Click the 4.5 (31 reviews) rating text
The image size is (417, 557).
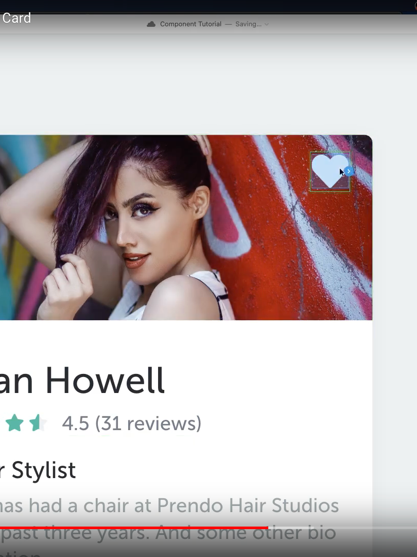click(x=132, y=423)
